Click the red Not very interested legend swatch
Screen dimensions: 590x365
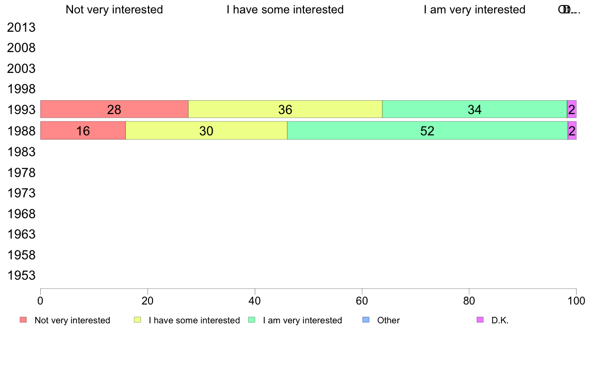click(x=23, y=320)
